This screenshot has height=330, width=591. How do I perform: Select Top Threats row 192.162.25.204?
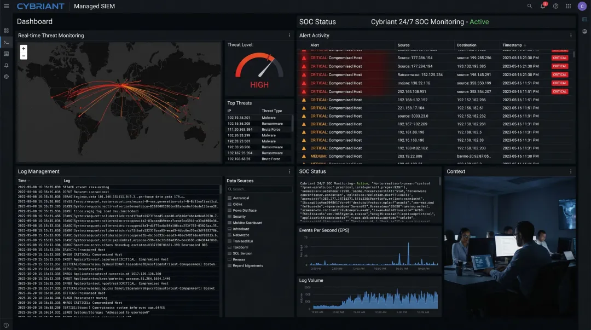click(x=259, y=153)
